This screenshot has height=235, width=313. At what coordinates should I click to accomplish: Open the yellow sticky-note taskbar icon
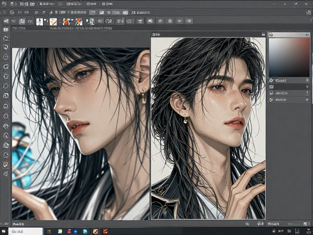60,232
